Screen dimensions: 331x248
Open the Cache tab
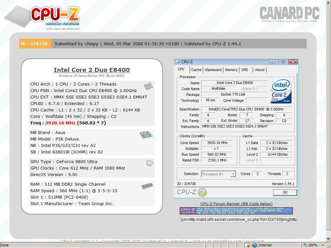click(x=196, y=70)
